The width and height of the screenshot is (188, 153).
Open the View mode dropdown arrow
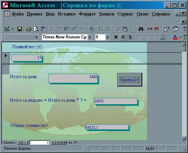(12, 29)
